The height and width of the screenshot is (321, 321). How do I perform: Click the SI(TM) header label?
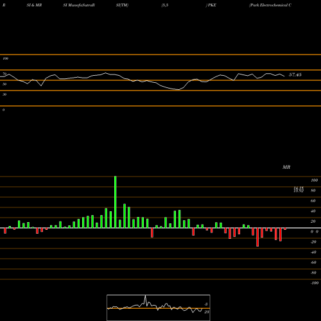click(122, 5)
